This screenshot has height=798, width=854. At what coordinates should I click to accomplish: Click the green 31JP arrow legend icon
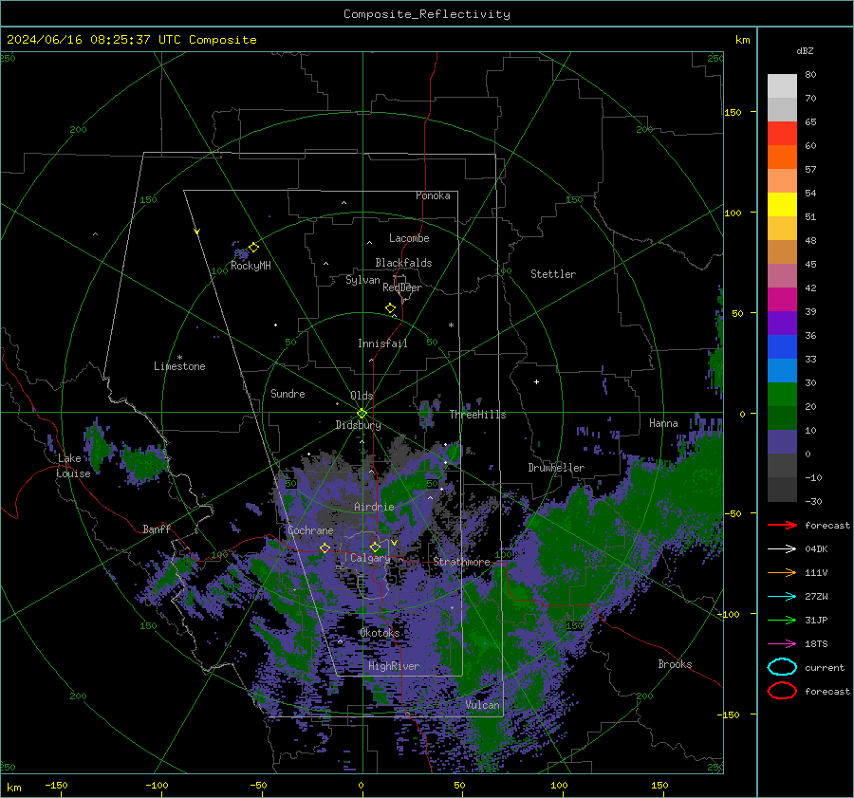tap(782, 620)
